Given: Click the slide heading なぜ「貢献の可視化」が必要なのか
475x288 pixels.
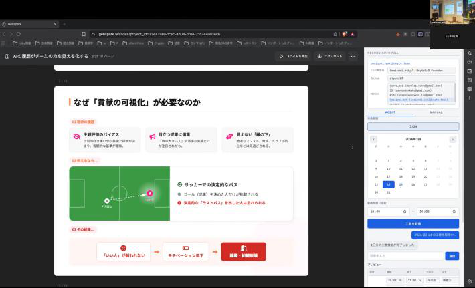Looking at the screenshot, I should click(137, 102).
